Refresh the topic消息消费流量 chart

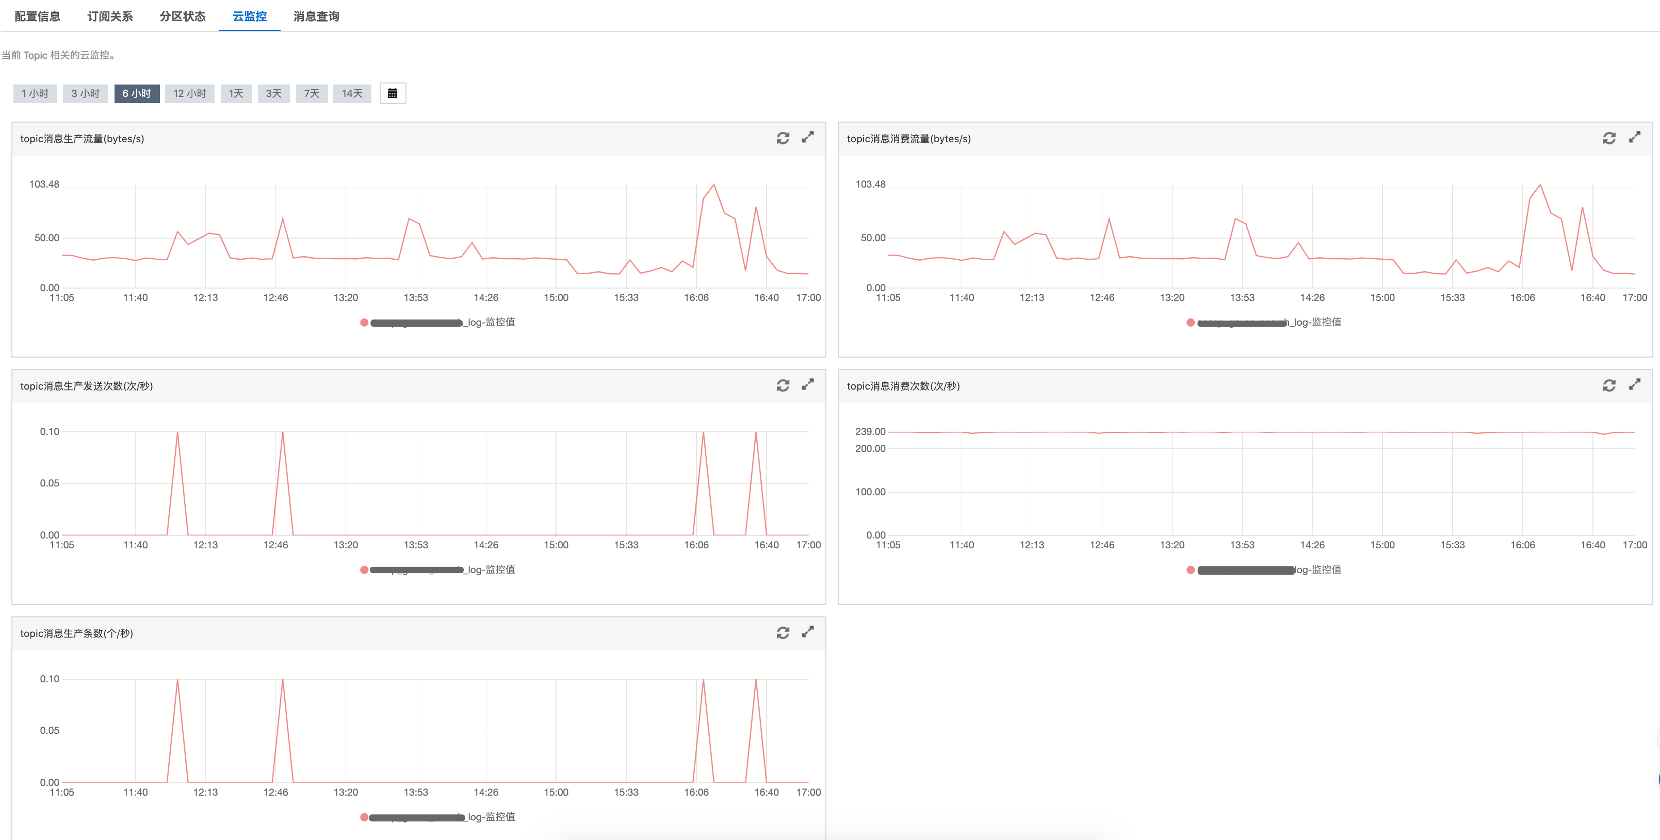click(1609, 139)
